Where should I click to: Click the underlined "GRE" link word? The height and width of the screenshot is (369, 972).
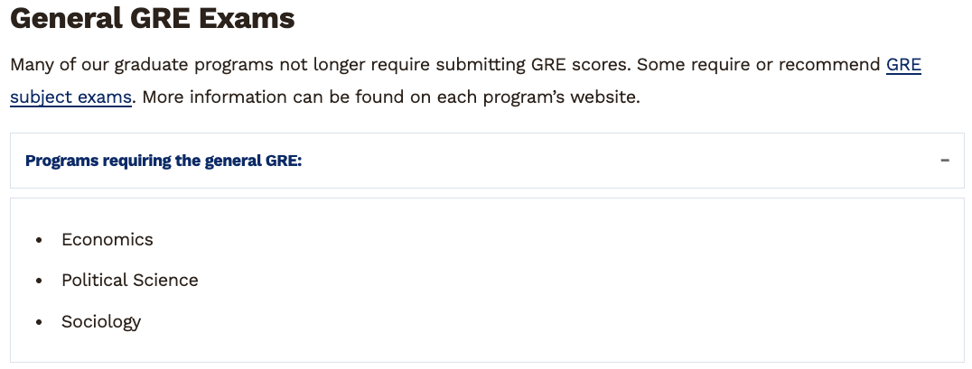(903, 65)
